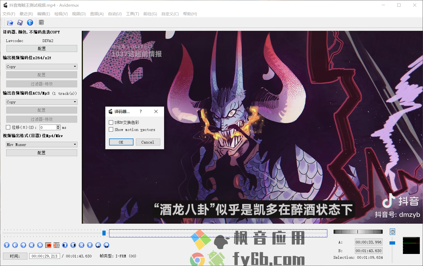
Task: Click marker B time field 00:01:43.630
Action: tap(369, 251)
